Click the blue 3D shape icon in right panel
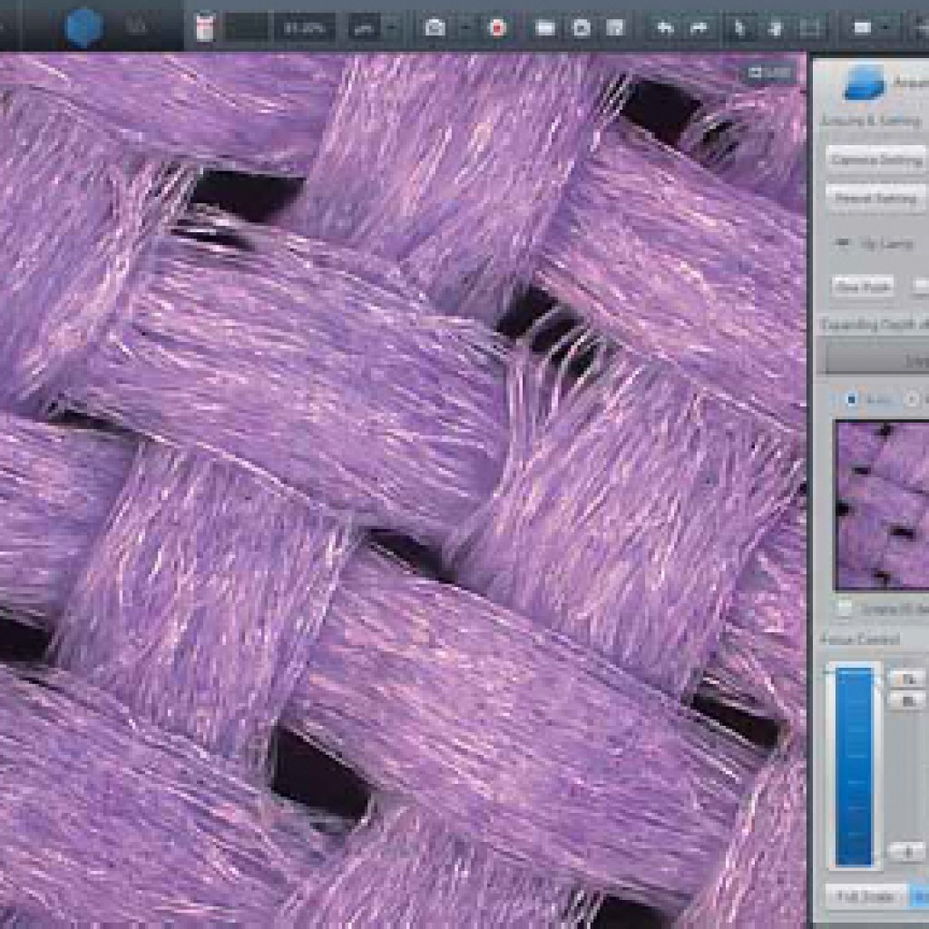The width and height of the screenshot is (929, 929). 865,83
